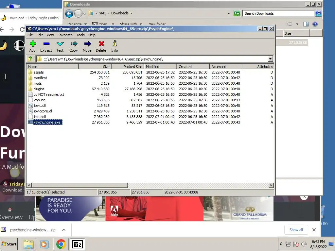The image size is (335, 251).
Task: Sort by the Packed Size column header
Action: (128, 67)
